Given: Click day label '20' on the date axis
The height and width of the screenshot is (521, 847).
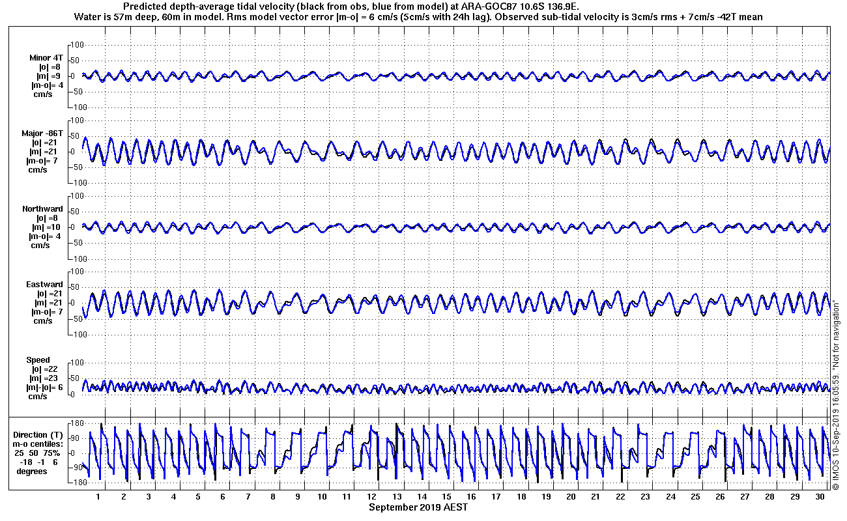Looking at the screenshot, I should click(571, 497).
